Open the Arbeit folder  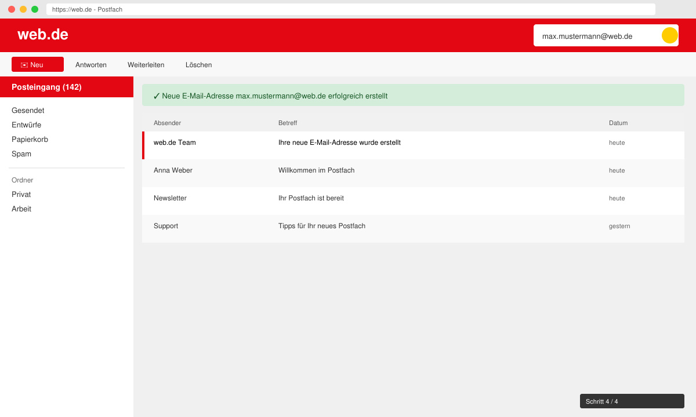click(x=21, y=209)
